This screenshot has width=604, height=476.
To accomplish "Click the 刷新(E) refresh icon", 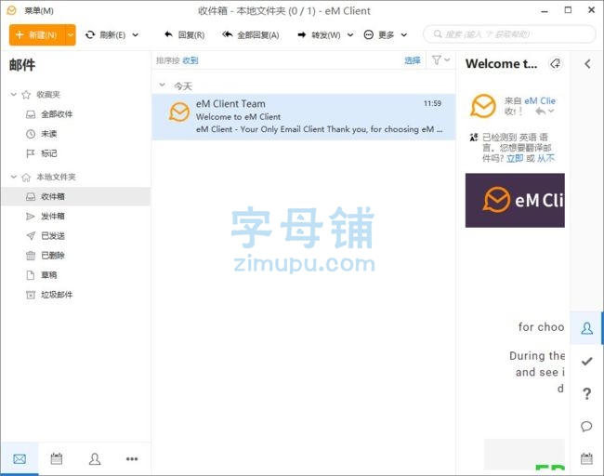I will (90, 35).
